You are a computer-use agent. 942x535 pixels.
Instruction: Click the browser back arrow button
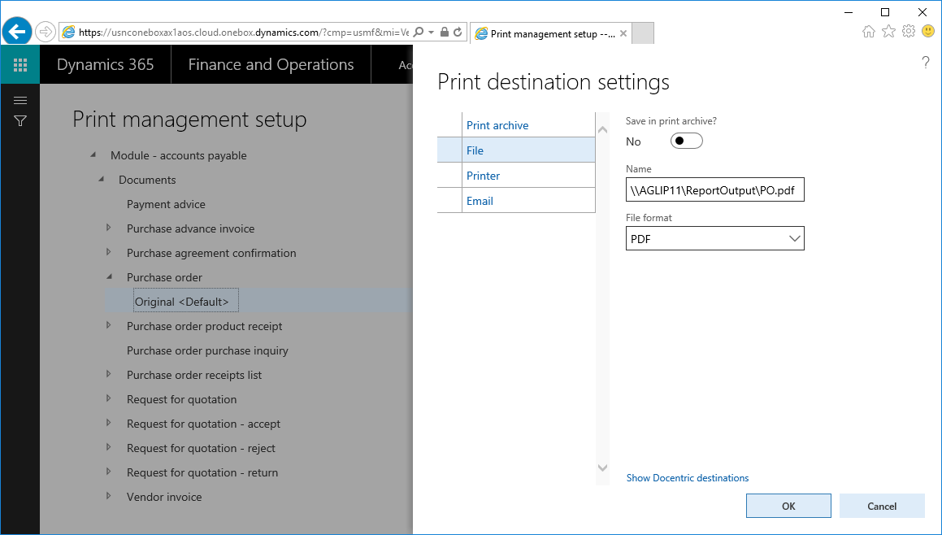coord(17,31)
